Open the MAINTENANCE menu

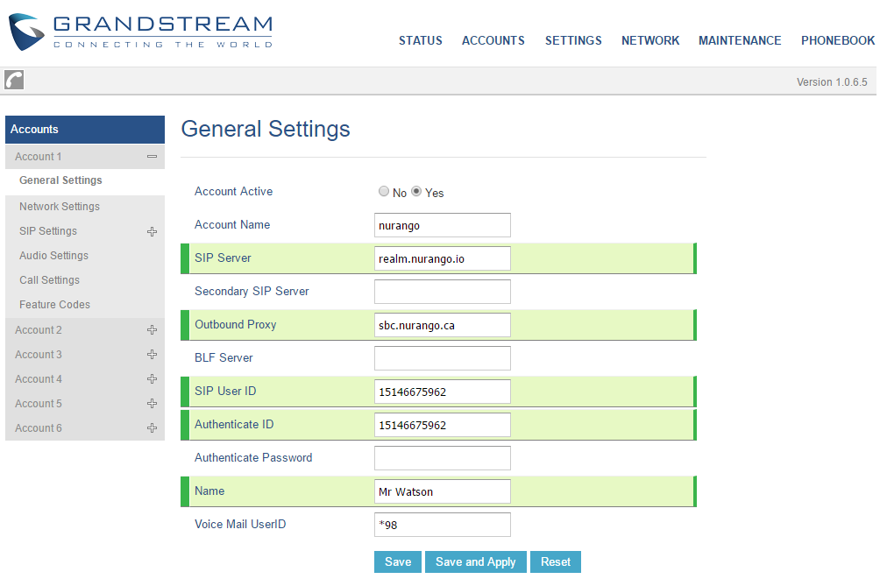[740, 40]
